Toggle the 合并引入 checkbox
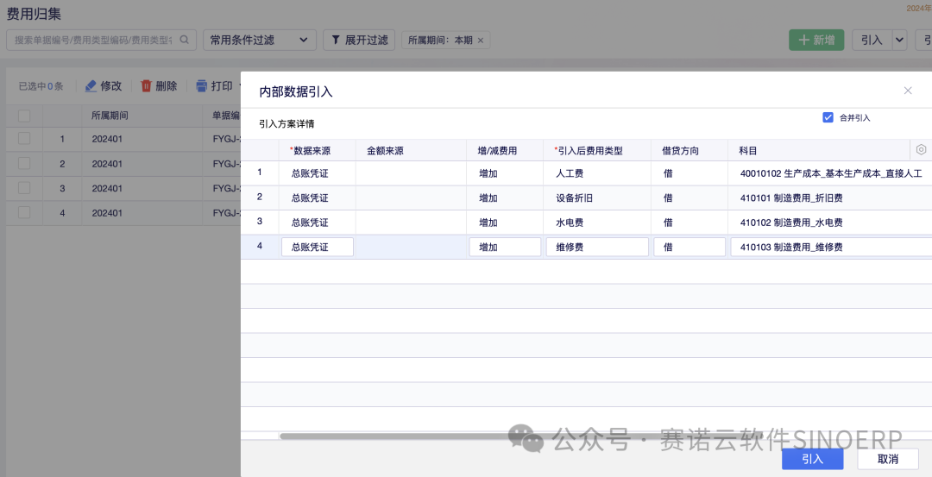932x477 pixels. (828, 117)
